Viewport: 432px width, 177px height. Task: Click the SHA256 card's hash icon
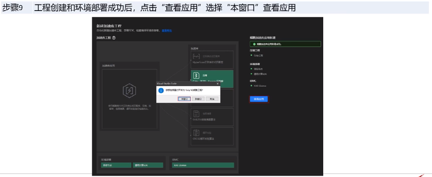(196, 113)
